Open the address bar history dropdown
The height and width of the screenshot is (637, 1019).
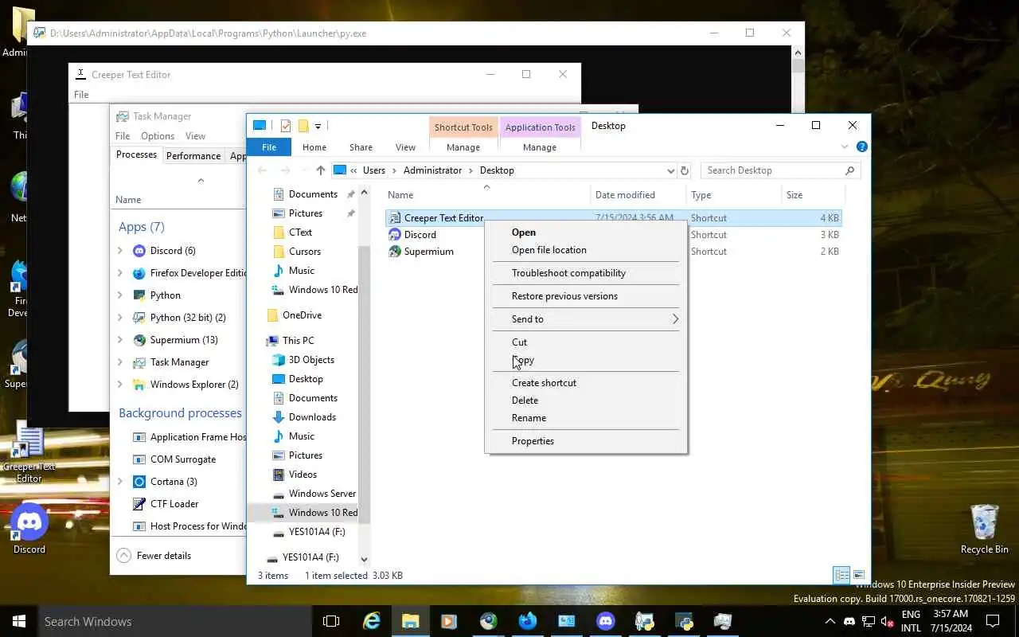[x=670, y=170]
